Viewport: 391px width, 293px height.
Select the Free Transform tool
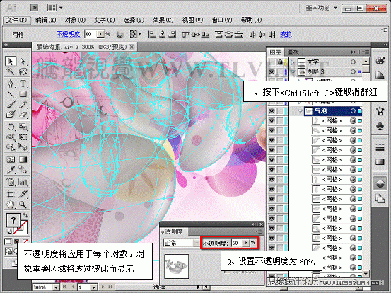point(23,137)
